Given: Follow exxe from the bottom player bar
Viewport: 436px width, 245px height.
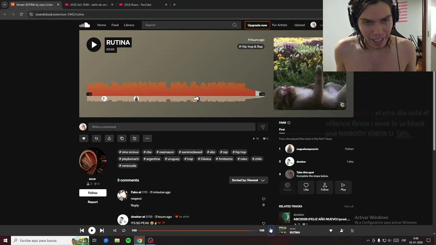Looking at the screenshot, I should coord(342,230).
